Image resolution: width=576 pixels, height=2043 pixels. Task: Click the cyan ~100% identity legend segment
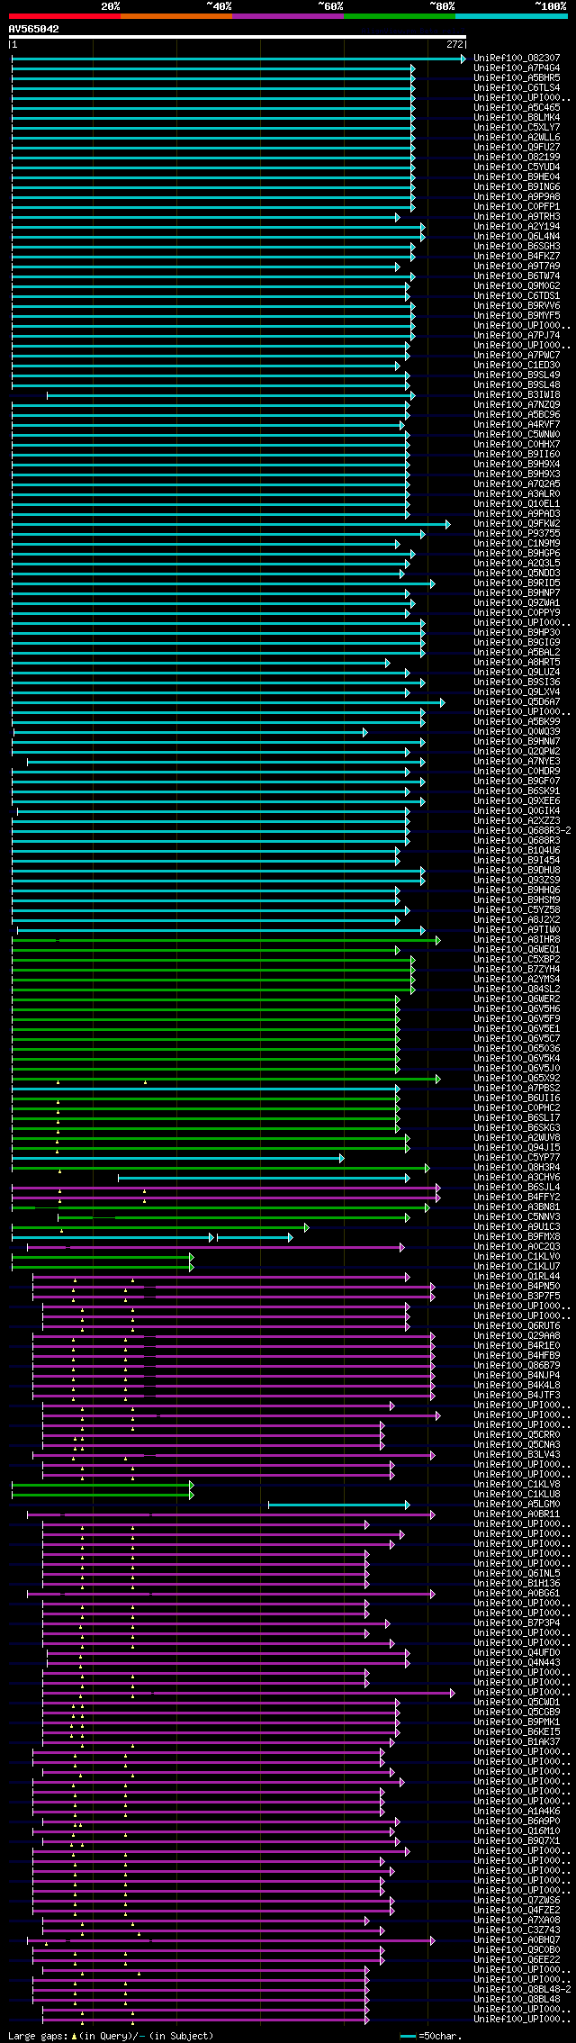(x=510, y=16)
